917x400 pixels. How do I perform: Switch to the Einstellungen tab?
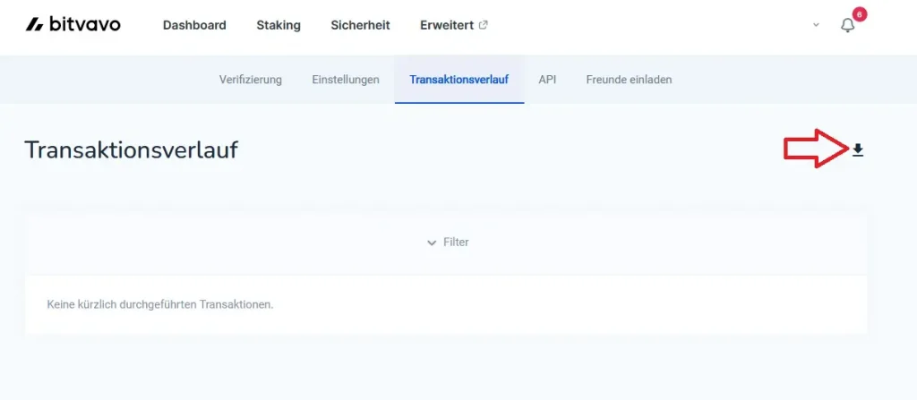[346, 80]
